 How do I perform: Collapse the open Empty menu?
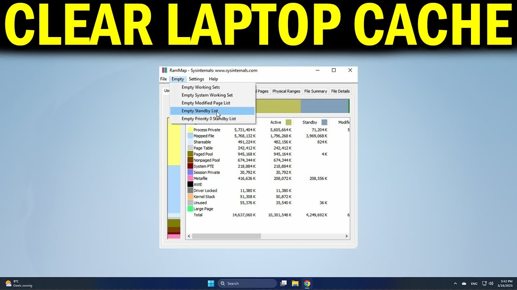tap(177, 79)
